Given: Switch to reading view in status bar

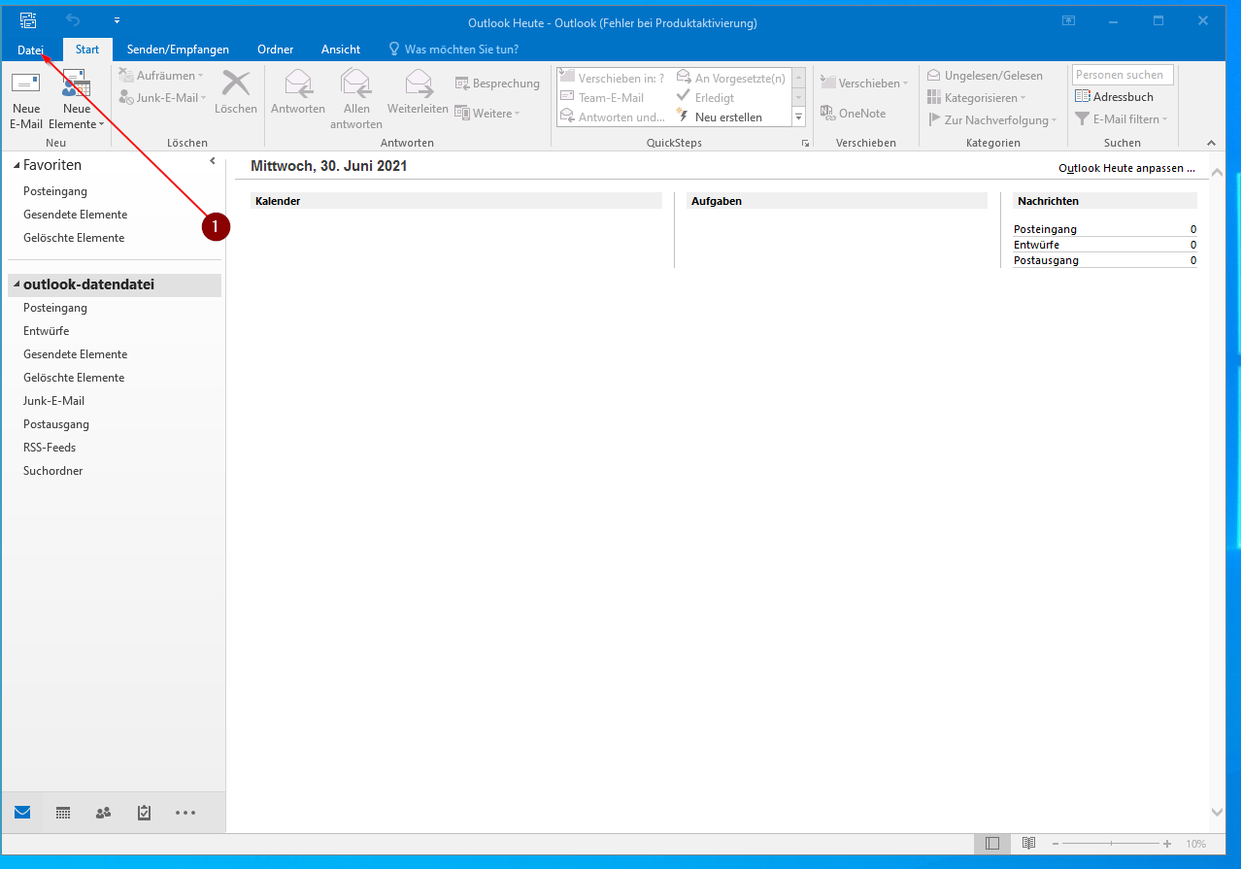Looking at the screenshot, I should click(x=1028, y=844).
